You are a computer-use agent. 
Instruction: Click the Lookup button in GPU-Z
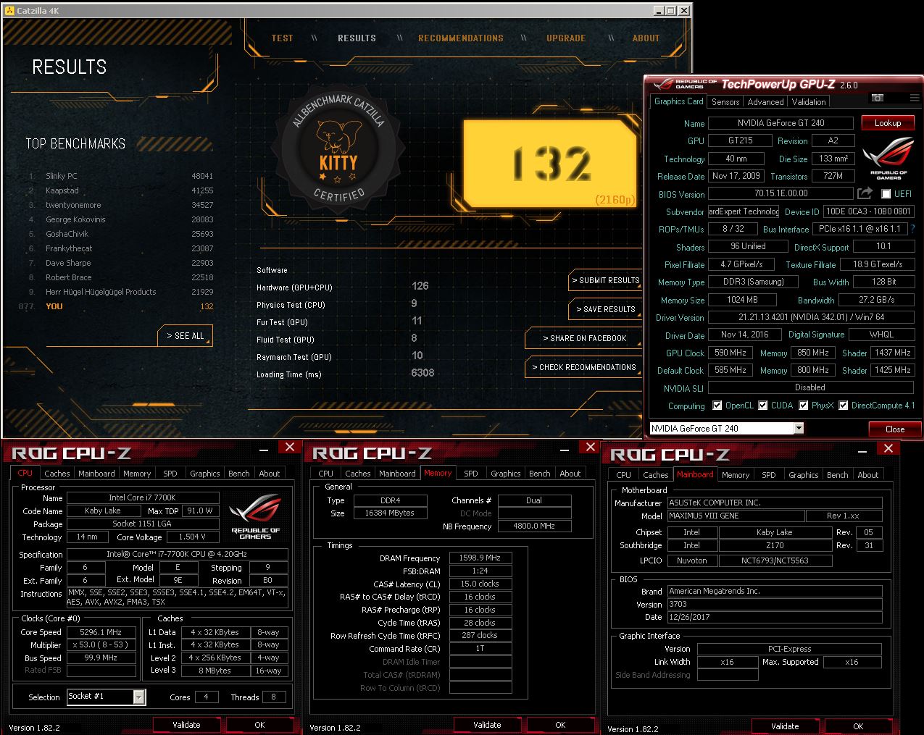pos(888,123)
